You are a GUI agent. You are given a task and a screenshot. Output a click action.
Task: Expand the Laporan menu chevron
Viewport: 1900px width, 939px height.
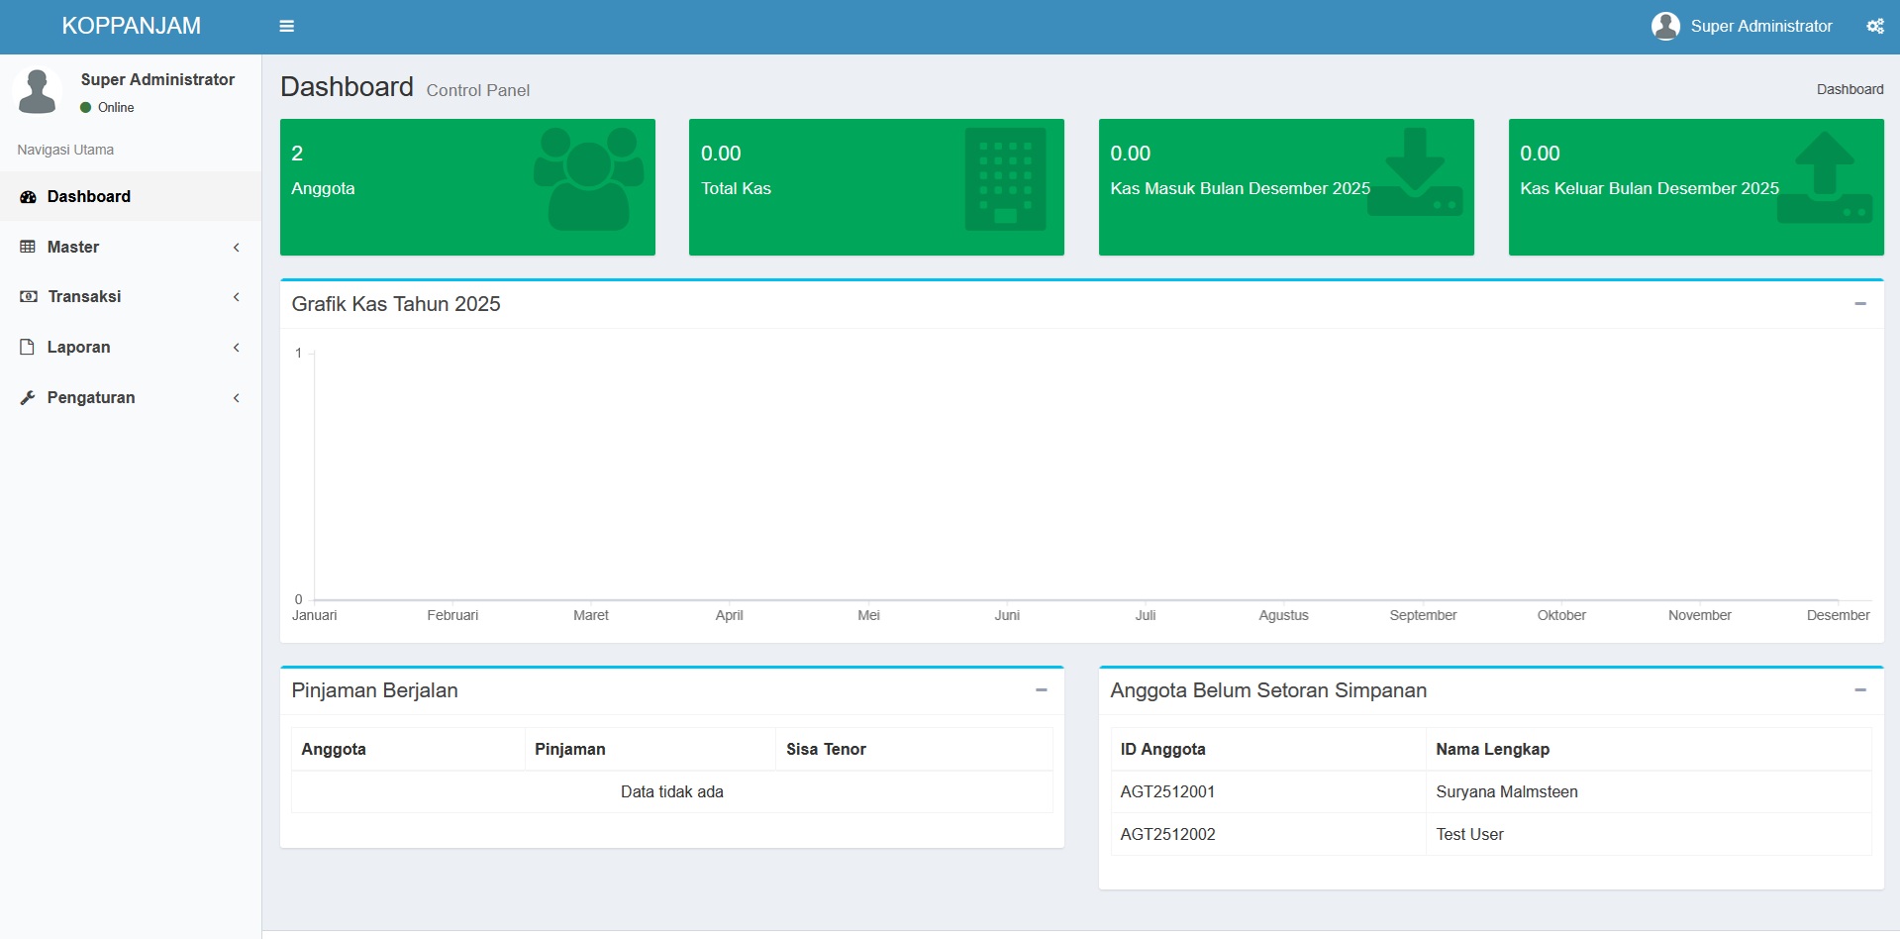click(x=236, y=347)
